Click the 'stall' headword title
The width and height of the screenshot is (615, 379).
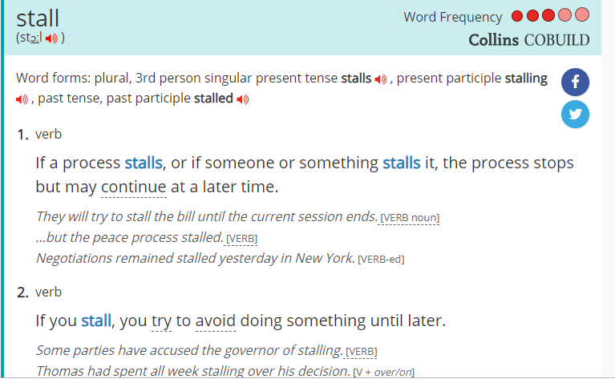[x=38, y=18]
